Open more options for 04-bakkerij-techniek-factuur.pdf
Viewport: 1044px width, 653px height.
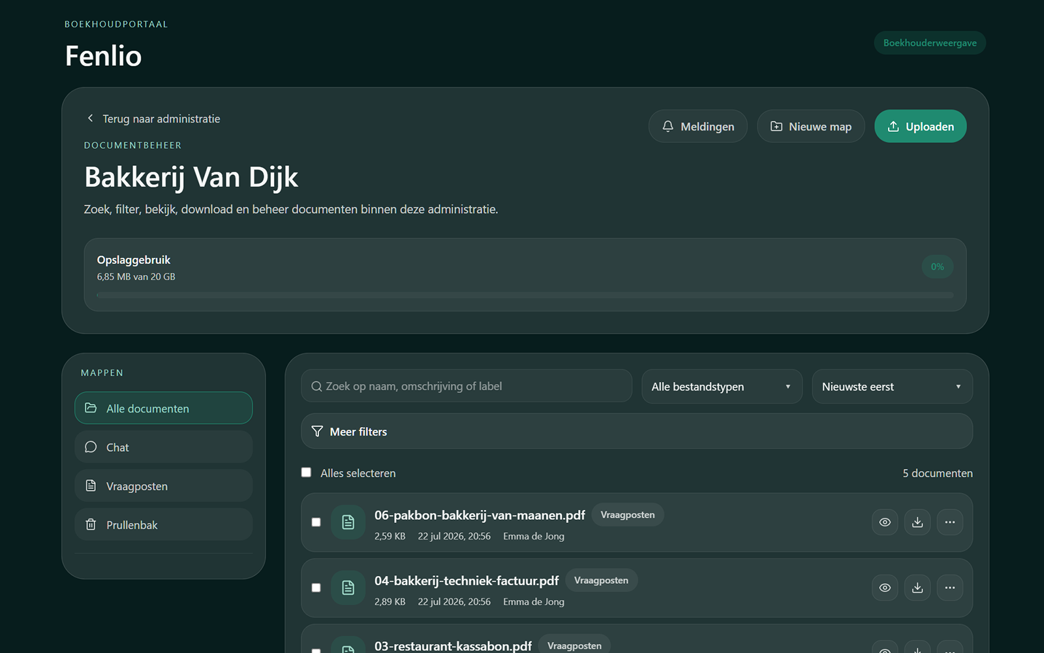coord(950,588)
